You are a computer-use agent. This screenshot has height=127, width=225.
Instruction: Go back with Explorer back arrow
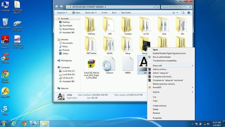tap(57, 7)
